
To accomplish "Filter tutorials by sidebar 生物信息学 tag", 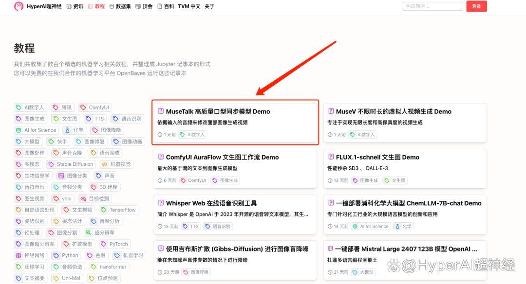I will (x=33, y=176).
